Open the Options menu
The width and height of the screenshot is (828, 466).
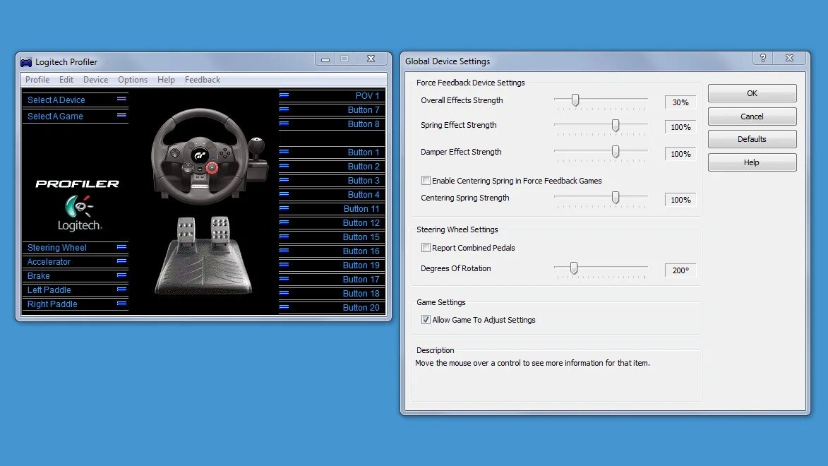(133, 80)
